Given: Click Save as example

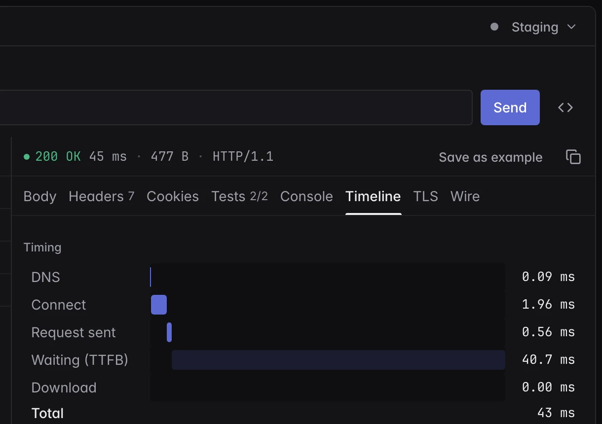Looking at the screenshot, I should pos(490,157).
